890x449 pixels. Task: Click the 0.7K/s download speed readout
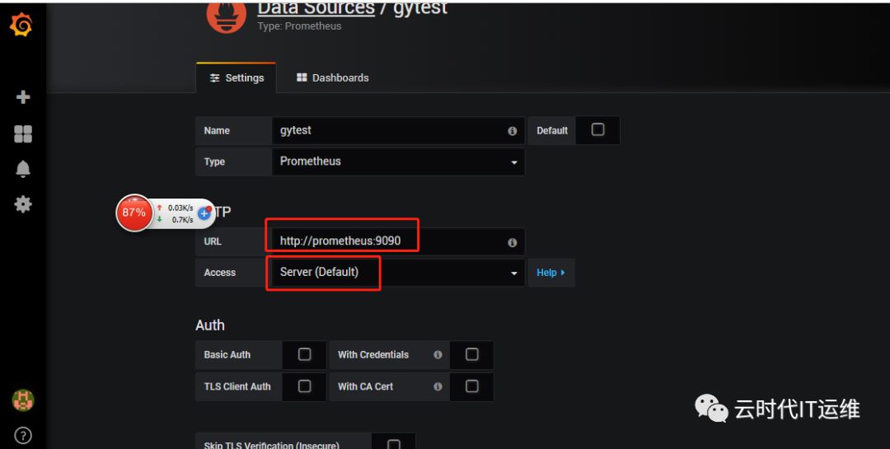tap(183, 220)
